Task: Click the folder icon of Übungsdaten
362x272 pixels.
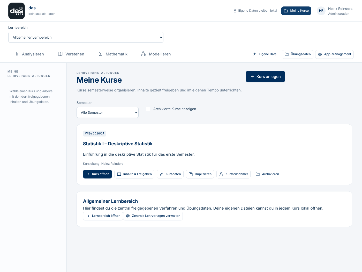Action: point(287,54)
